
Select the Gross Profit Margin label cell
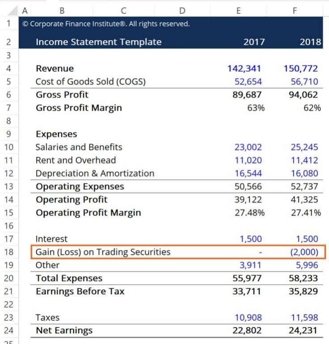pos(79,108)
